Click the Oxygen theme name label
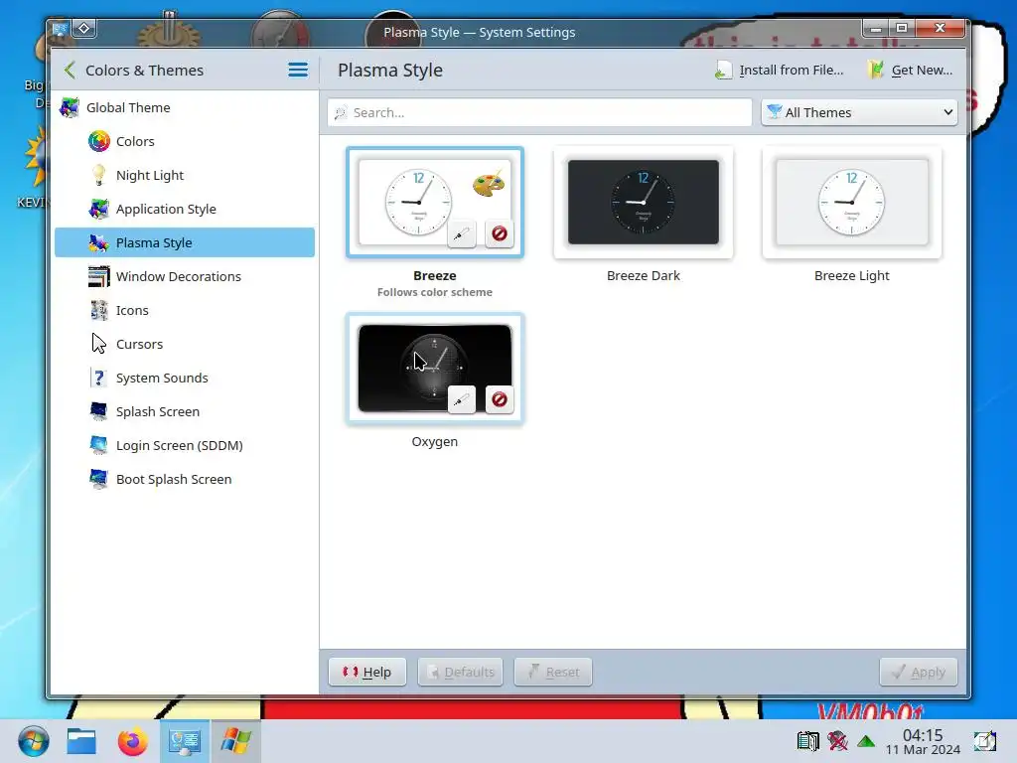Viewport: 1017px width, 763px height. [x=435, y=442]
